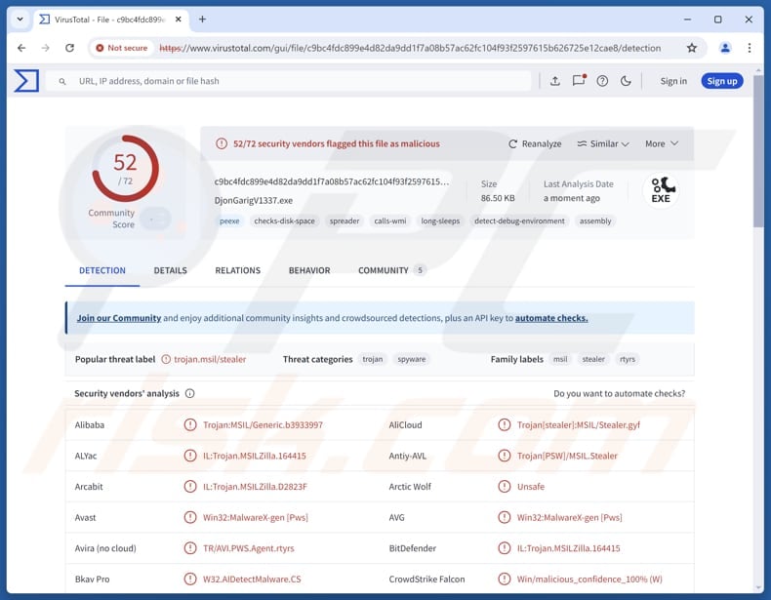Click the AVG detection alert icon

click(x=504, y=517)
